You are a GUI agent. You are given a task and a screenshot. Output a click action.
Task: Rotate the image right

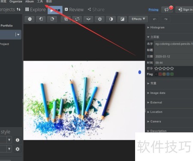click(52, 19)
